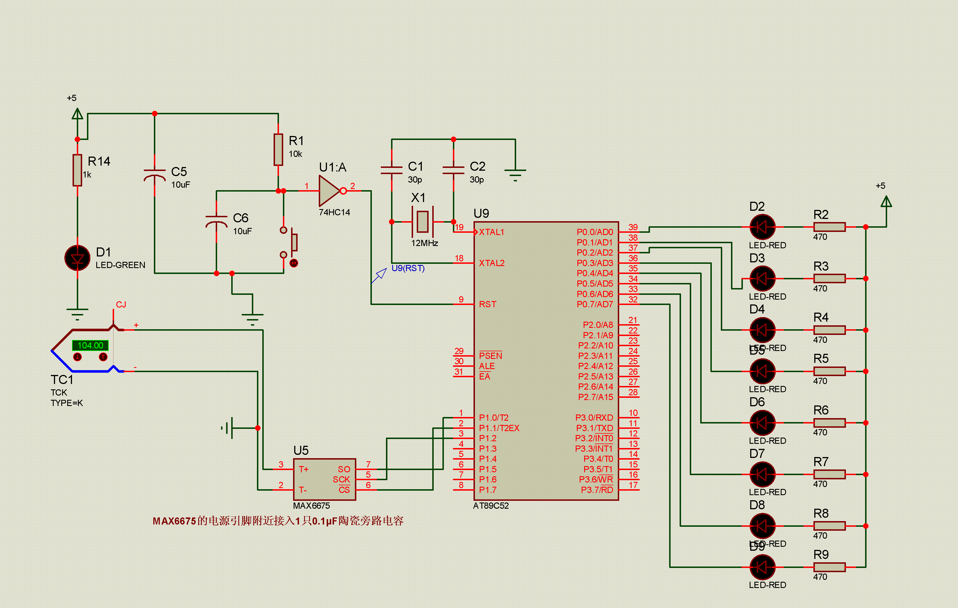
Task: Click the MAX6675 part name below U5
Action: pyautogui.click(x=311, y=506)
